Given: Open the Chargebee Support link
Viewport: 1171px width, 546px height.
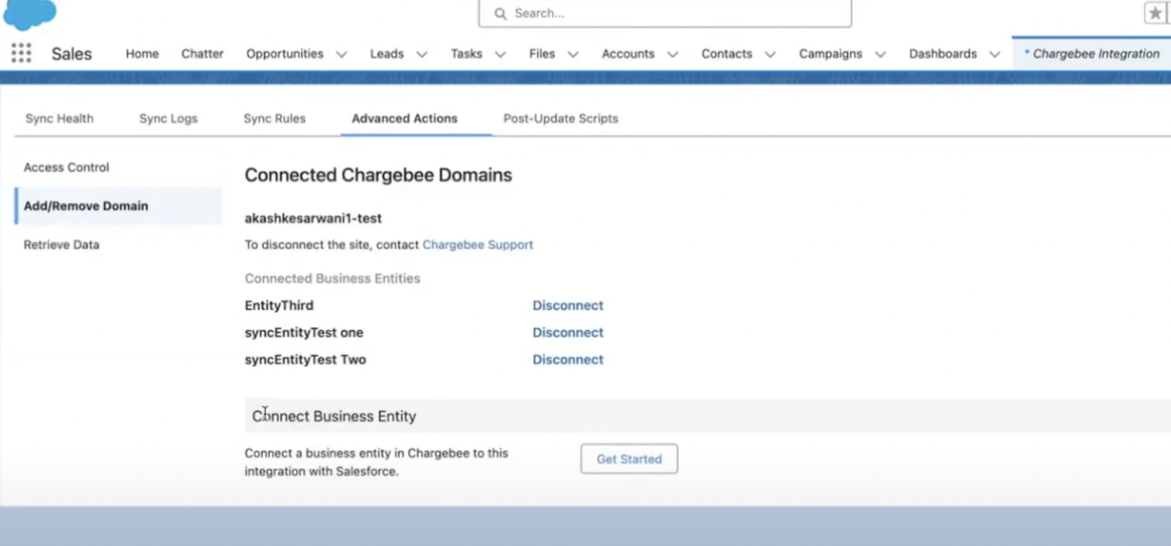Looking at the screenshot, I should coord(477,244).
